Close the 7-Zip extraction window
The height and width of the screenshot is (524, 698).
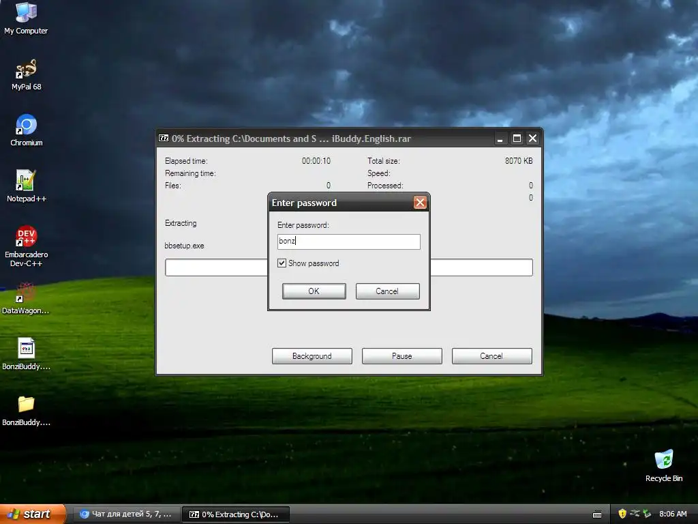(532, 139)
